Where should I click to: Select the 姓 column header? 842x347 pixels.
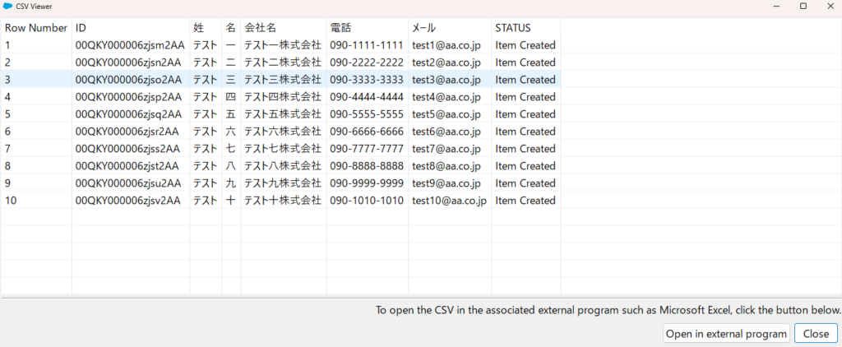coord(199,28)
